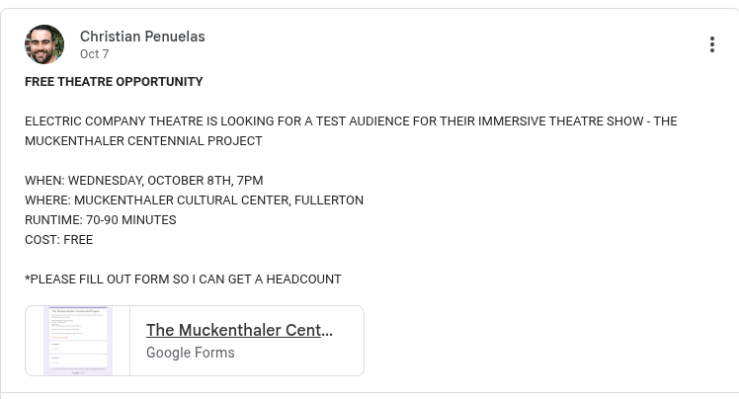Image resolution: width=739 pixels, height=399 pixels.
Task: Click the "Google Forms" attachment label
Action: coord(191,353)
